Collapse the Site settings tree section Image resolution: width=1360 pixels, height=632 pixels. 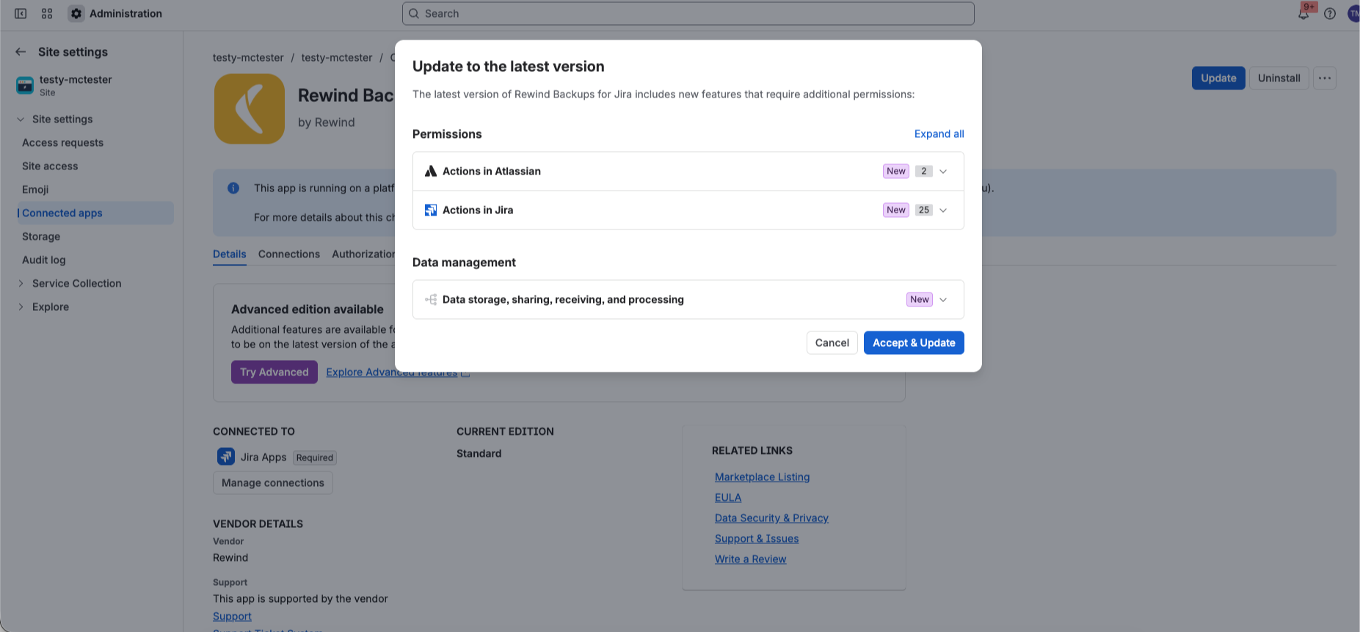pyautogui.click(x=21, y=119)
